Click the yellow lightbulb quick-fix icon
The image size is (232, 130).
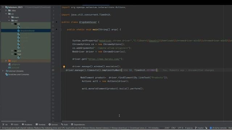click(x=64, y=67)
